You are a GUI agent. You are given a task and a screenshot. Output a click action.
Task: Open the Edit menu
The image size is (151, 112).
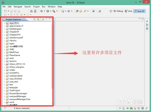click(10, 7)
